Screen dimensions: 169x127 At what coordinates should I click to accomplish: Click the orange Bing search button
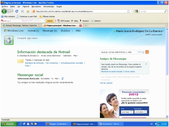[x=147, y=52]
